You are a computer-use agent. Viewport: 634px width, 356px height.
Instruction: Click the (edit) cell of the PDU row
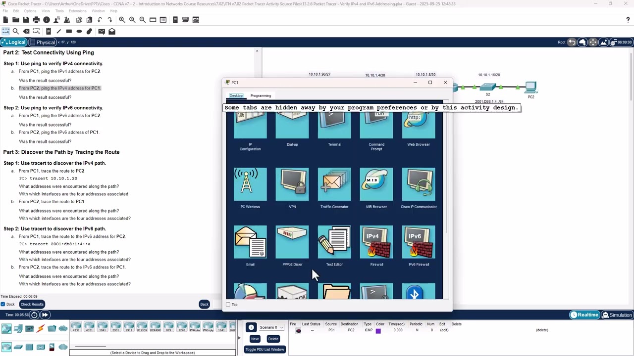[444, 330]
